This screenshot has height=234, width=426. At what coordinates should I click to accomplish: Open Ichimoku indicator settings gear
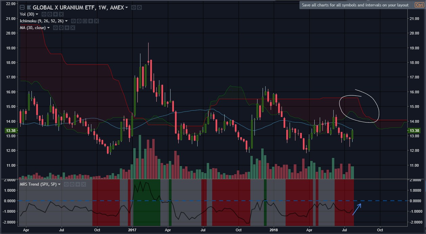click(x=79, y=21)
